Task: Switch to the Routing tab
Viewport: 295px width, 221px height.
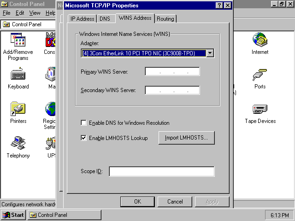Action: pos(165,19)
